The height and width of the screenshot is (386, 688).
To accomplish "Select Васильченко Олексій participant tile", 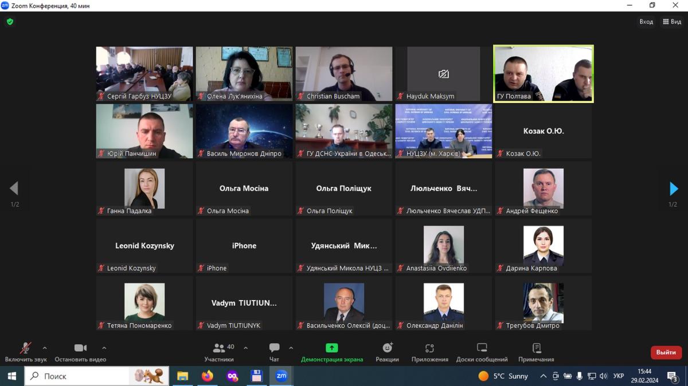I will point(344,303).
